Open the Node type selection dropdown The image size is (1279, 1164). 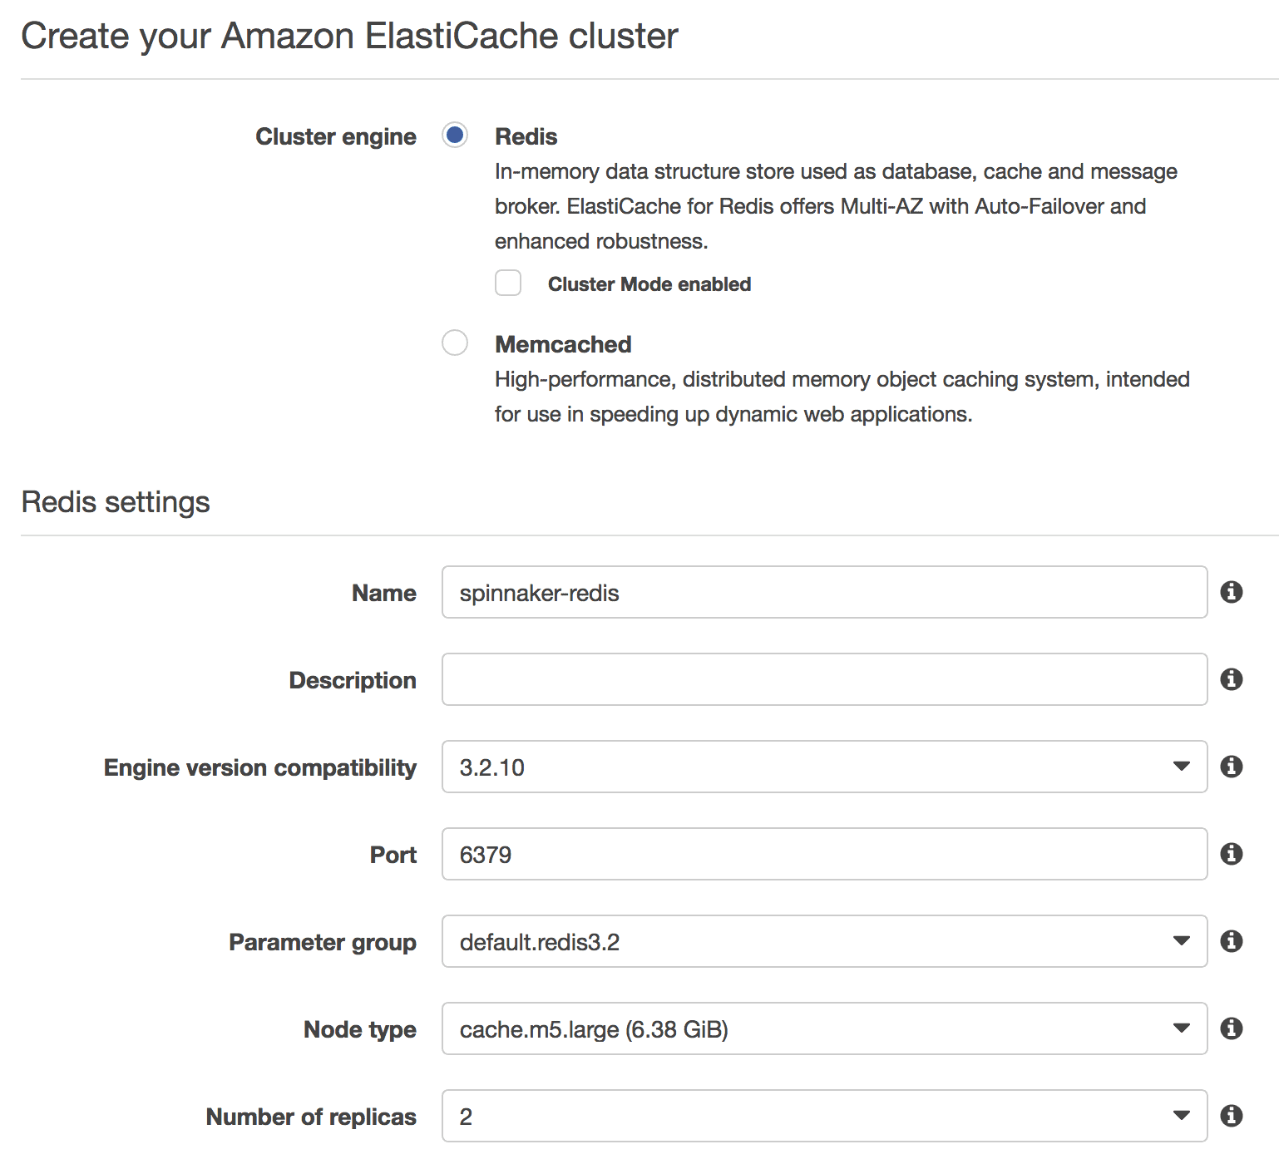(x=1182, y=1028)
